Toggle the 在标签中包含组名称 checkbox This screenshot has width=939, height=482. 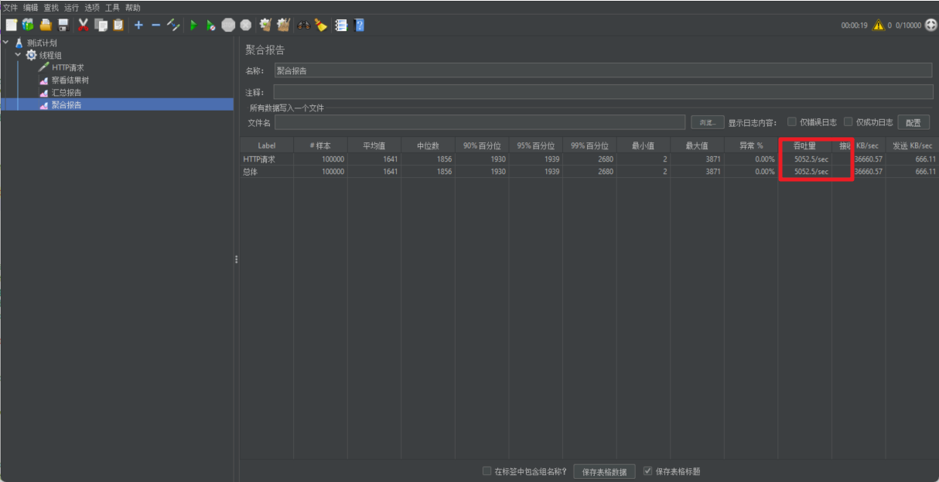[487, 470]
